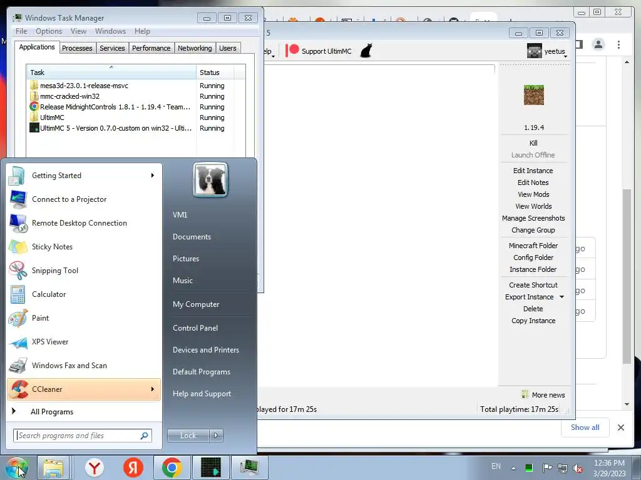
Task: Click the dog user account picture
Action: (210, 179)
